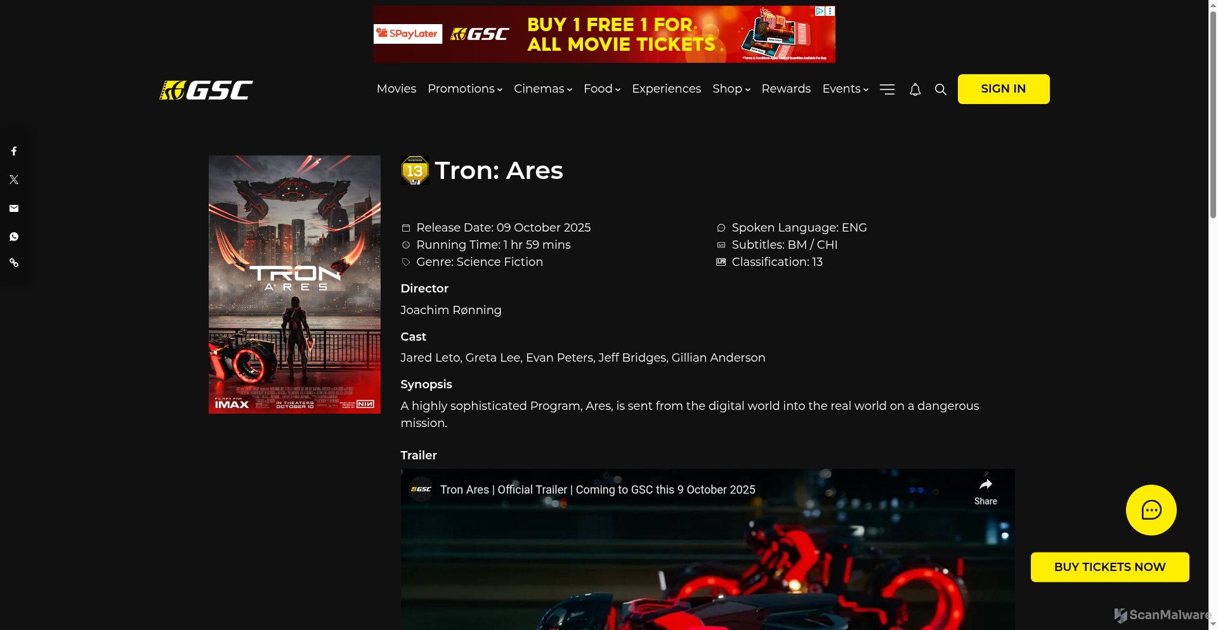The height and width of the screenshot is (630, 1218).
Task: Expand the Events dropdown
Action: click(x=846, y=89)
